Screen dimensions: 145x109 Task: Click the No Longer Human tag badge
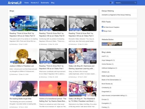point(46,95)
